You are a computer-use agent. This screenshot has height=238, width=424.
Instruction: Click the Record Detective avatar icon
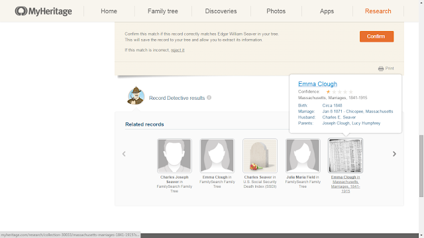(x=135, y=95)
